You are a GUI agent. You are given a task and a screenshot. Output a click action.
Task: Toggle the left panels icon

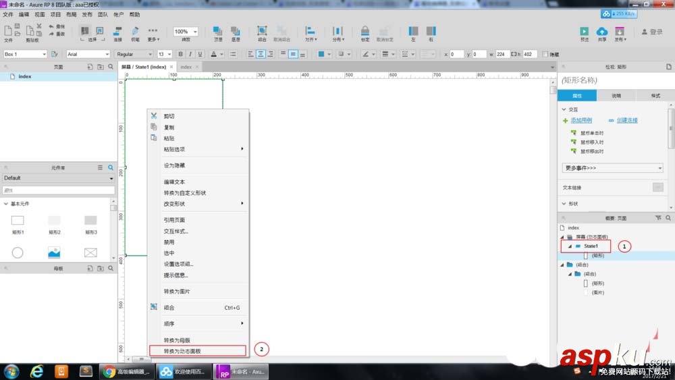tap(413, 31)
